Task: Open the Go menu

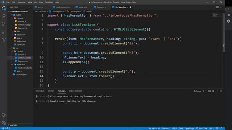Action: [x=36, y=3]
